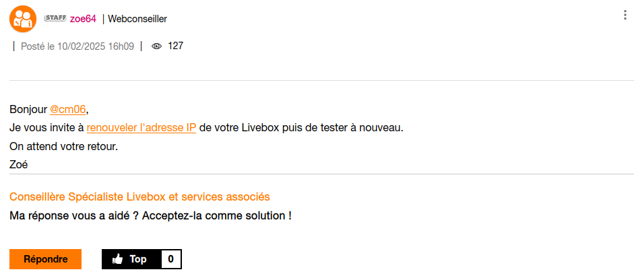The width and height of the screenshot is (634, 276).
Task: Click the eye views icon
Action: point(157,46)
